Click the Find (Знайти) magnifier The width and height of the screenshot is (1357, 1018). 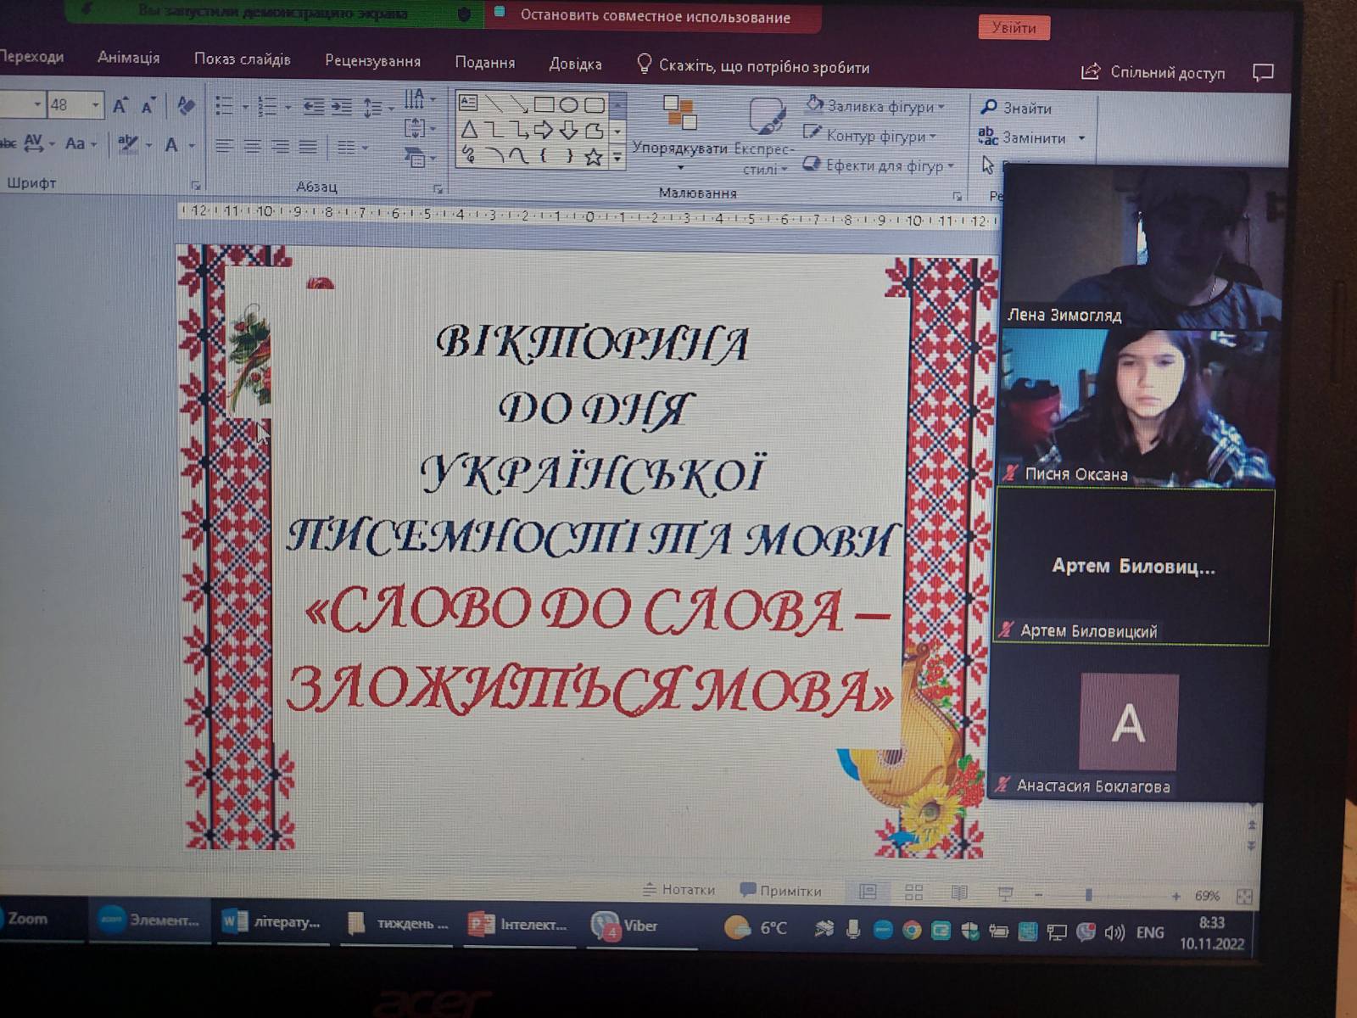click(x=989, y=107)
